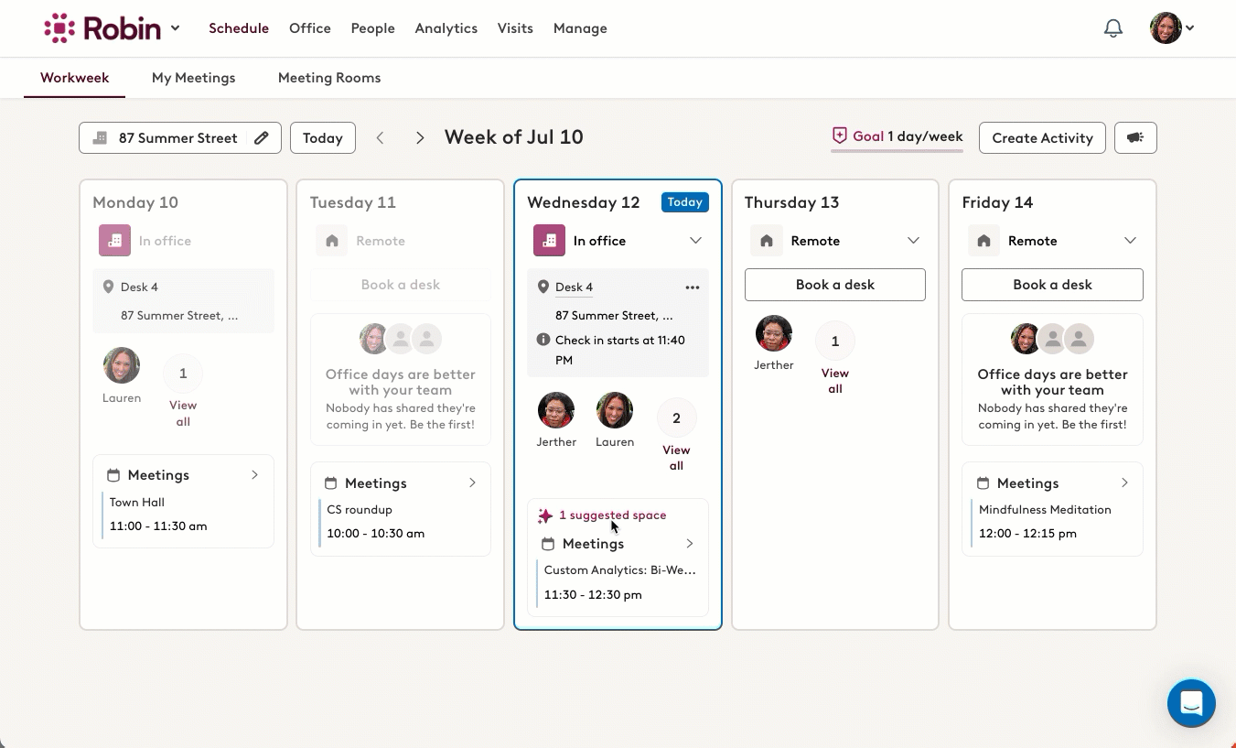Viewport: 1236px width, 748px height.
Task: Click Friday's Meetings calendar icon
Action: click(x=983, y=482)
